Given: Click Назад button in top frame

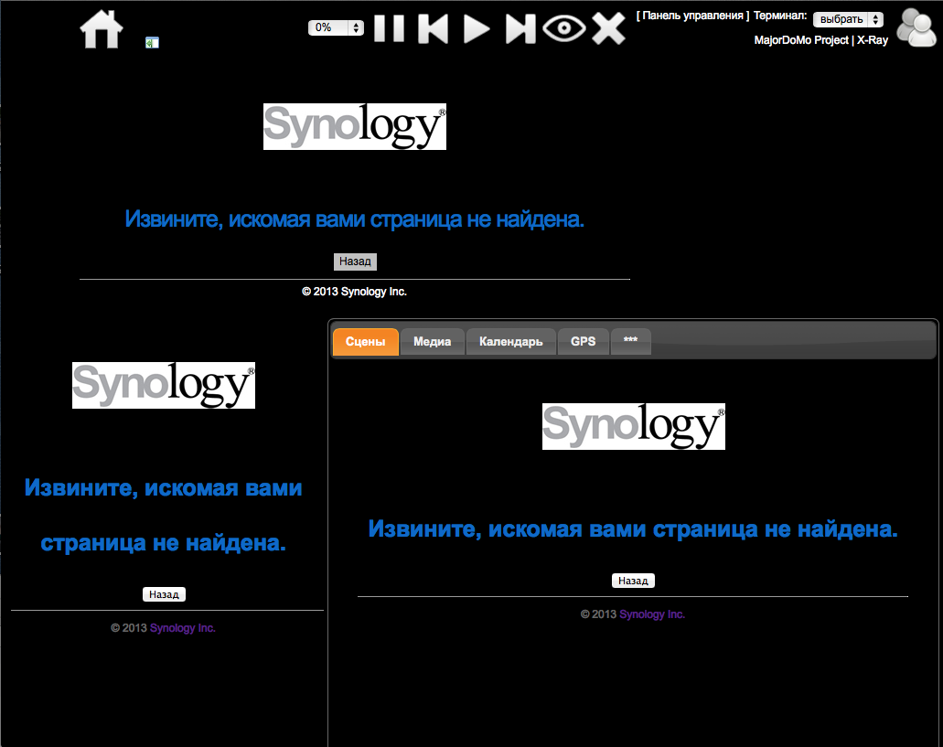Looking at the screenshot, I should [355, 261].
